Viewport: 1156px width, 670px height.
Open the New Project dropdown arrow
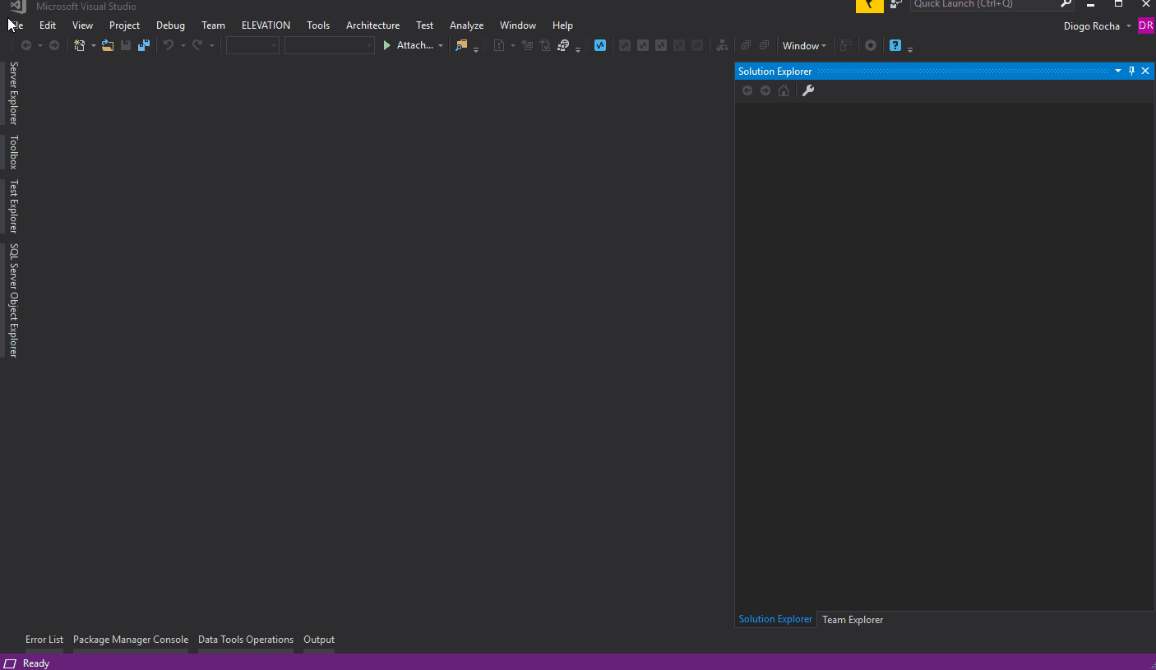93,46
